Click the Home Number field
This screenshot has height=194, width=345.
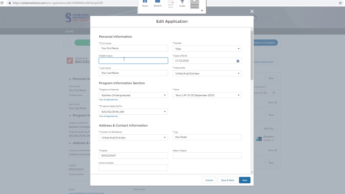pyautogui.click(x=133, y=168)
